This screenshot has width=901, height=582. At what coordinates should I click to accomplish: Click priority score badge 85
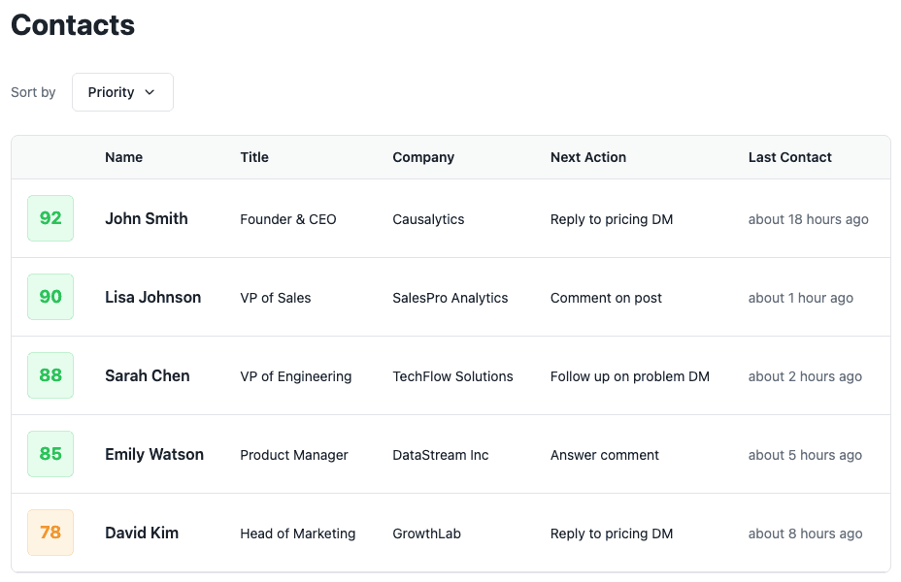click(50, 454)
